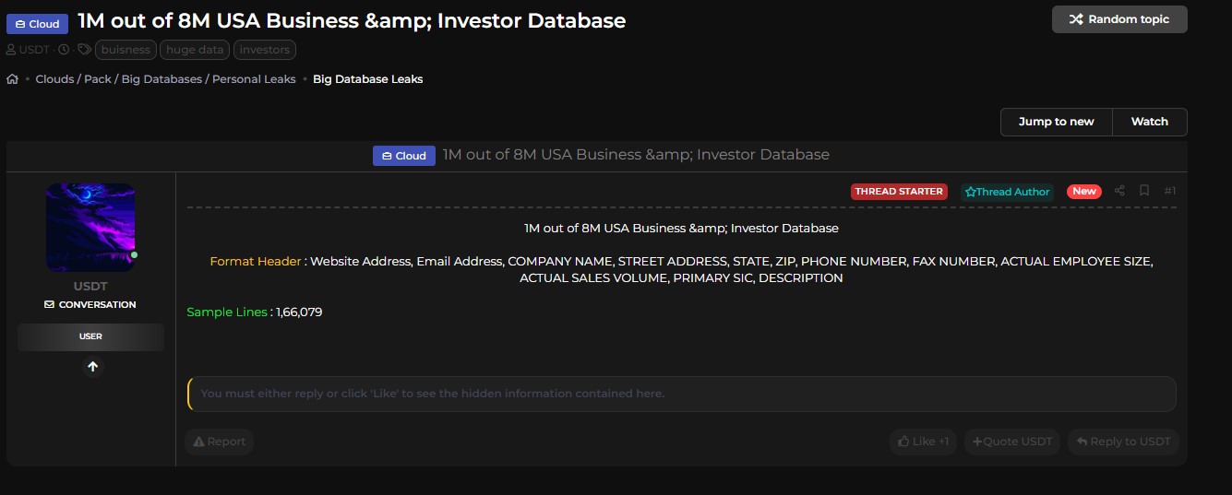The image size is (1232, 495).
Task: Click the Quote USDT button
Action: 1011,442
